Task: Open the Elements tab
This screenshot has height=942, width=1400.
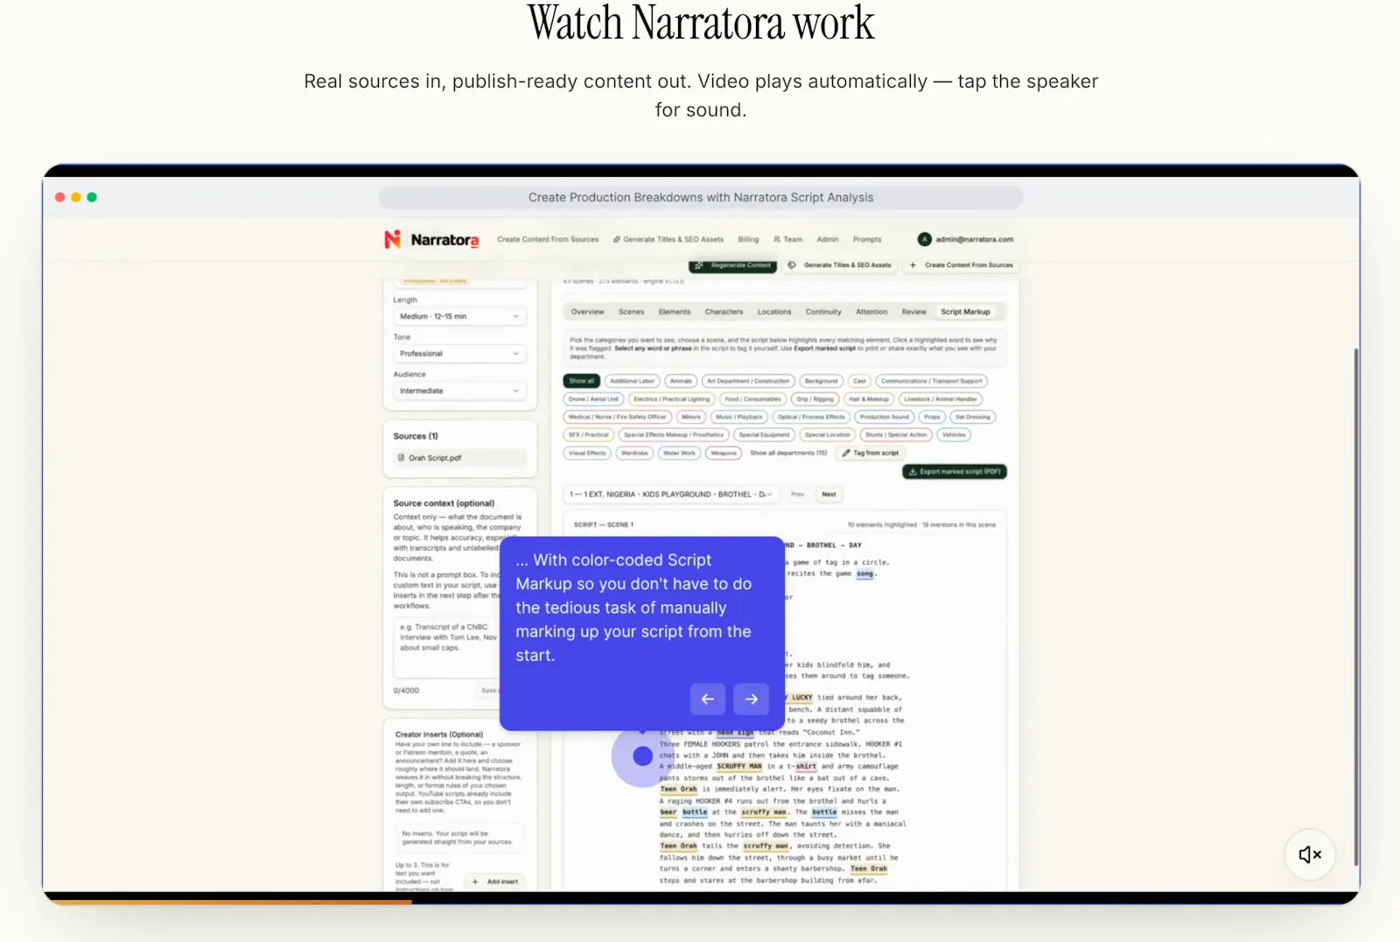Action: 675,312
